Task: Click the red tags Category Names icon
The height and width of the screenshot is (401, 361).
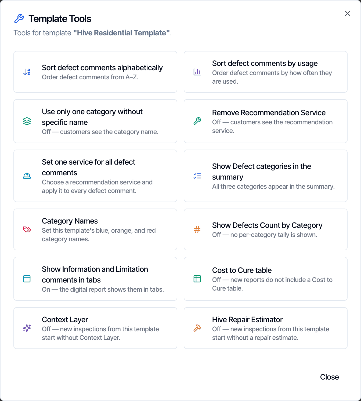Action: pyautogui.click(x=27, y=229)
